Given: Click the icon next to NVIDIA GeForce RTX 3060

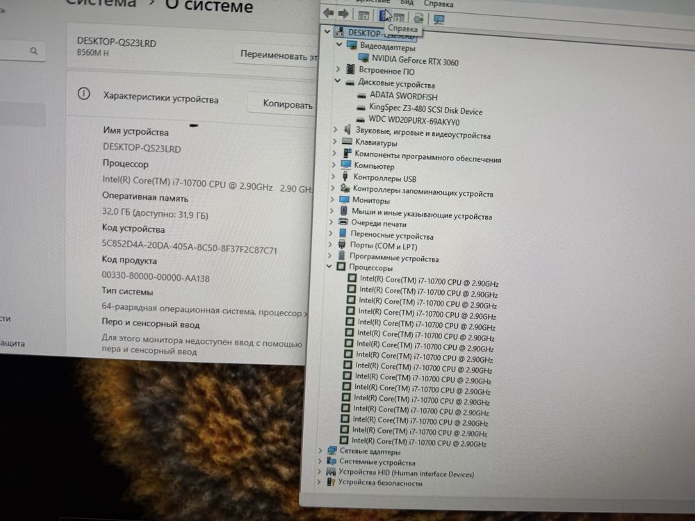Looking at the screenshot, I should pos(363,57).
